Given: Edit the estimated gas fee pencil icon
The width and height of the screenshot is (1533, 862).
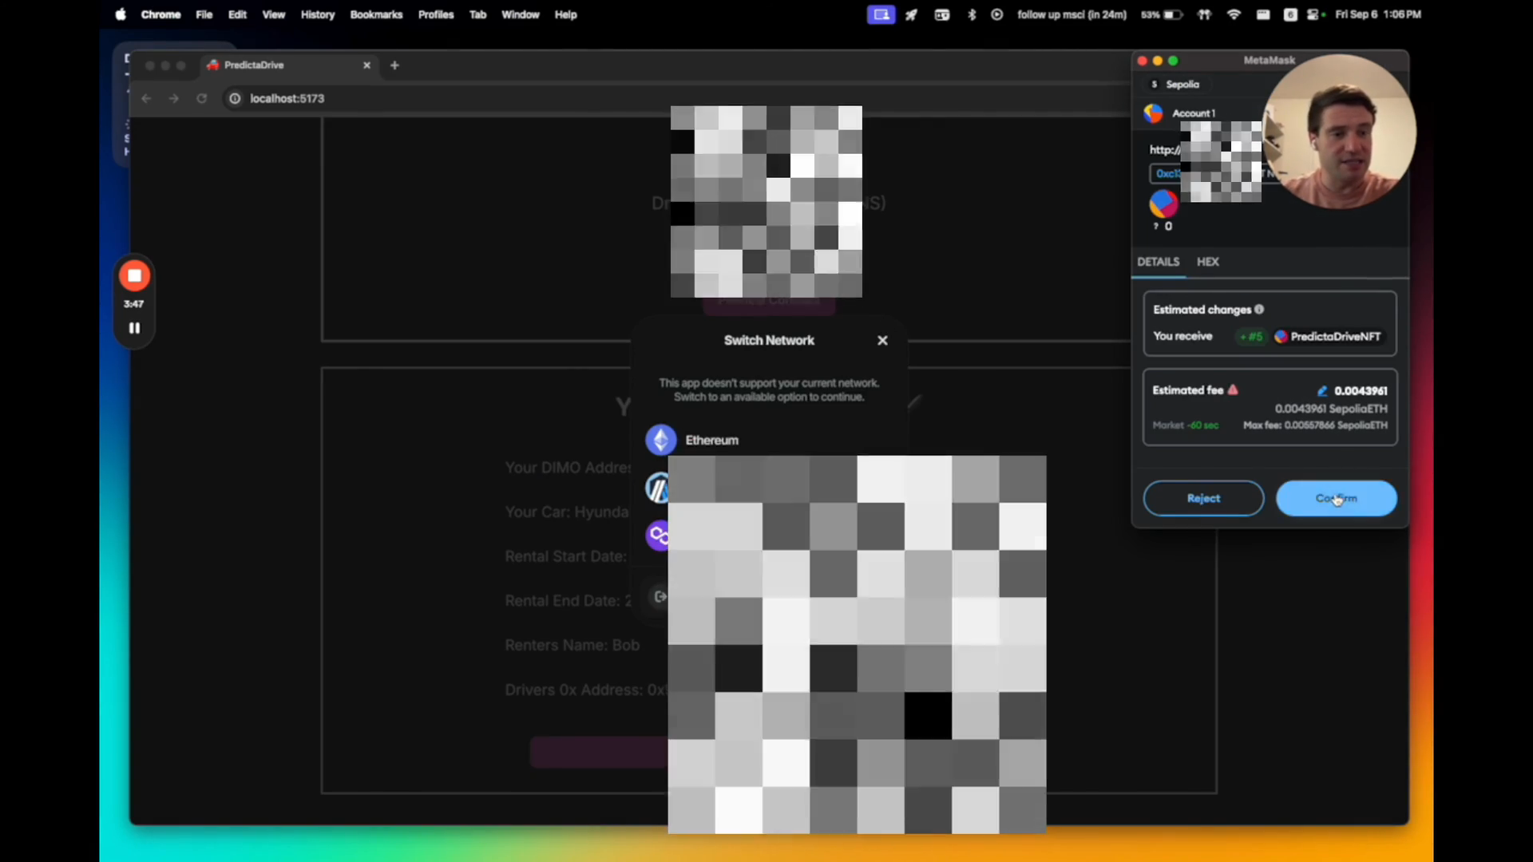Looking at the screenshot, I should point(1321,391).
